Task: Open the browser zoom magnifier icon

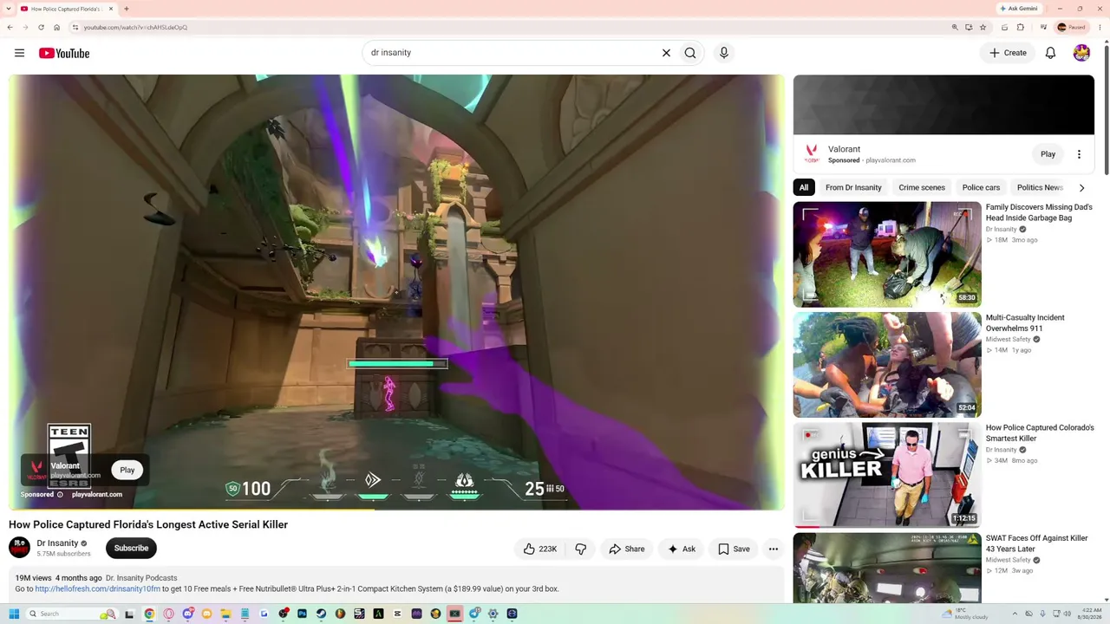Action: 955,27
